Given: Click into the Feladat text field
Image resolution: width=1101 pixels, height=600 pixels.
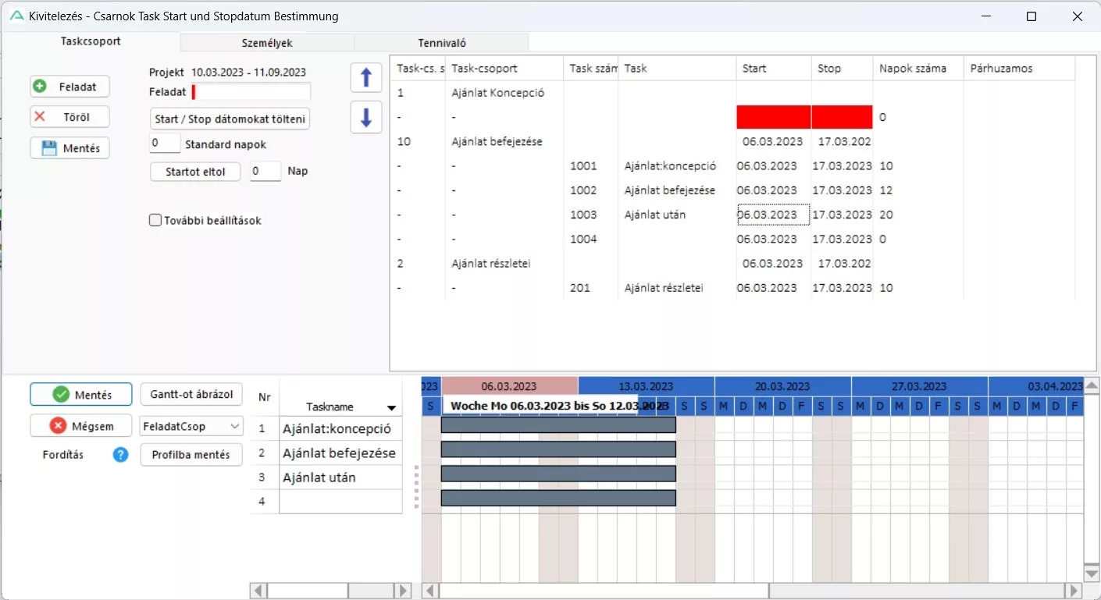Looking at the screenshot, I should click(251, 92).
